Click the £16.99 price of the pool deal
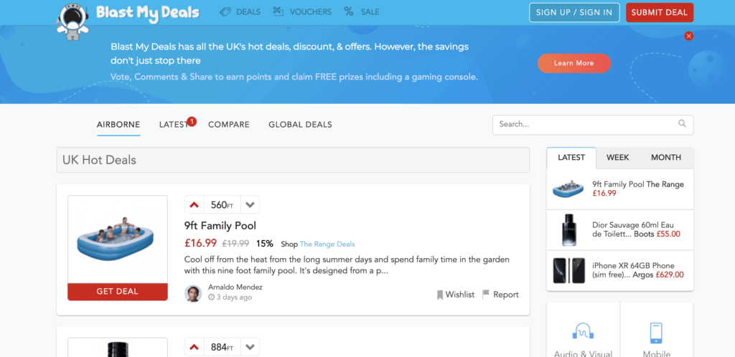 (x=201, y=243)
